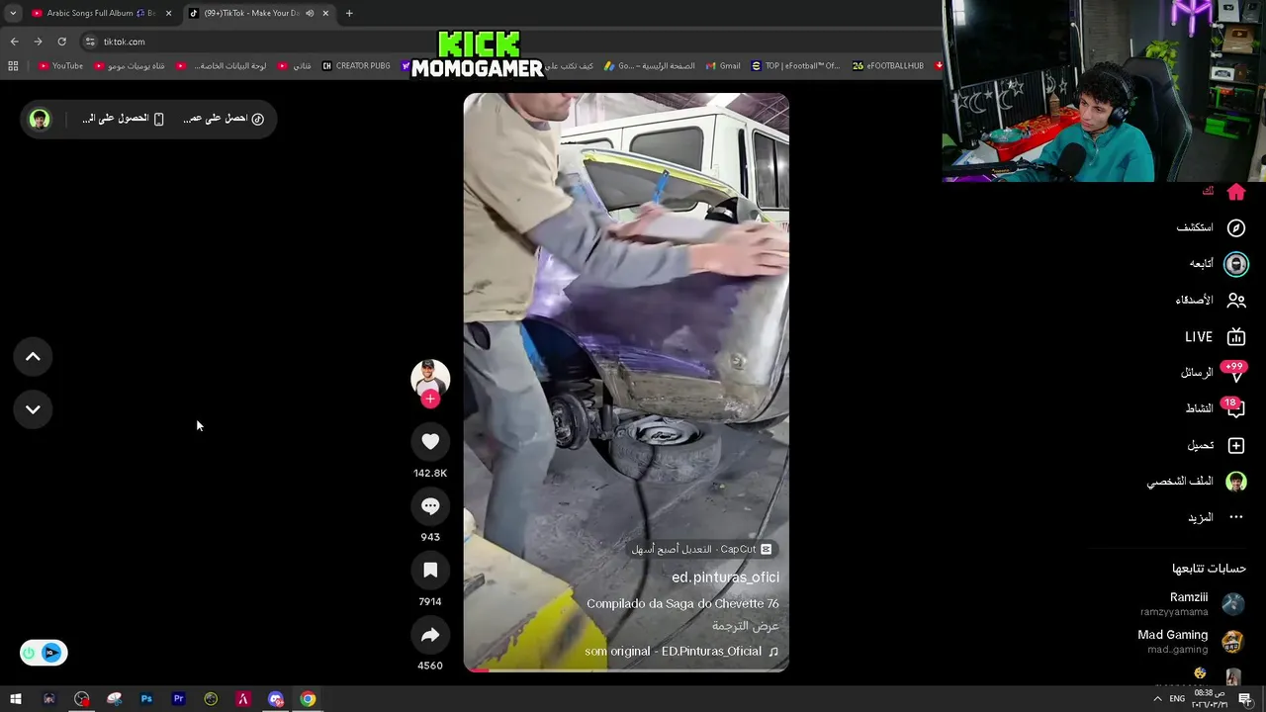Image resolution: width=1266 pixels, height=712 pixels.
Task: Open Activity (النشاط) with 18 badge
Action: [x=1216, y=408]
